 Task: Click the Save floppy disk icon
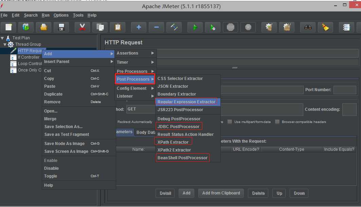[x=61, y=27]
